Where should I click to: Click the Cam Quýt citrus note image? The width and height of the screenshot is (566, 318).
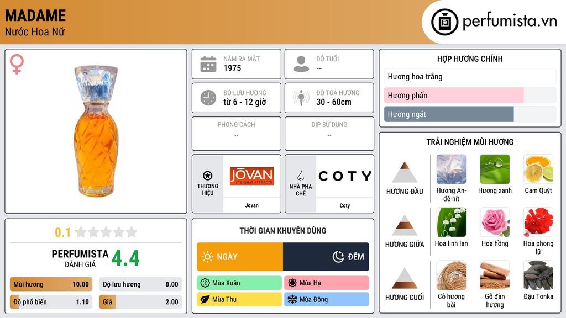[538, 169]
